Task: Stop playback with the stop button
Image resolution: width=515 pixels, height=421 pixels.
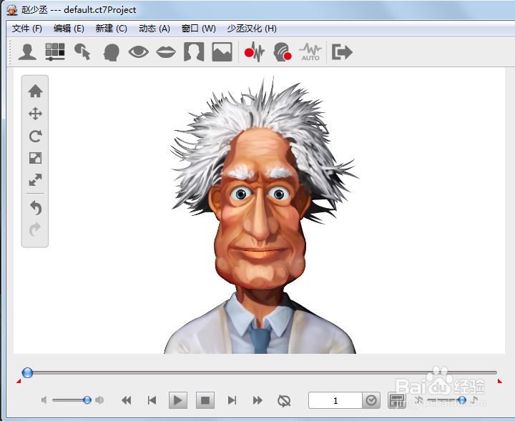Action: (x=205, y=400)
